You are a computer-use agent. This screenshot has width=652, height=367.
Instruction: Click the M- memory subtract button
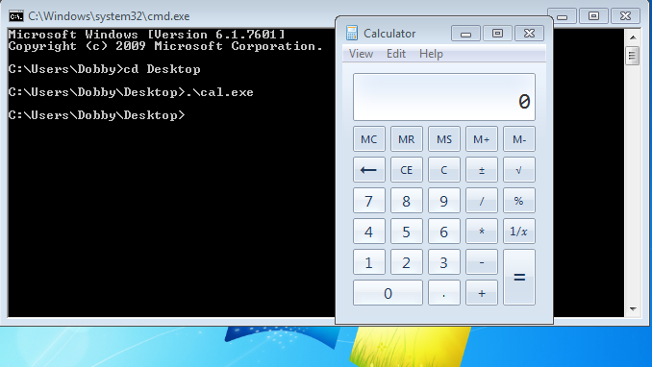519,138
